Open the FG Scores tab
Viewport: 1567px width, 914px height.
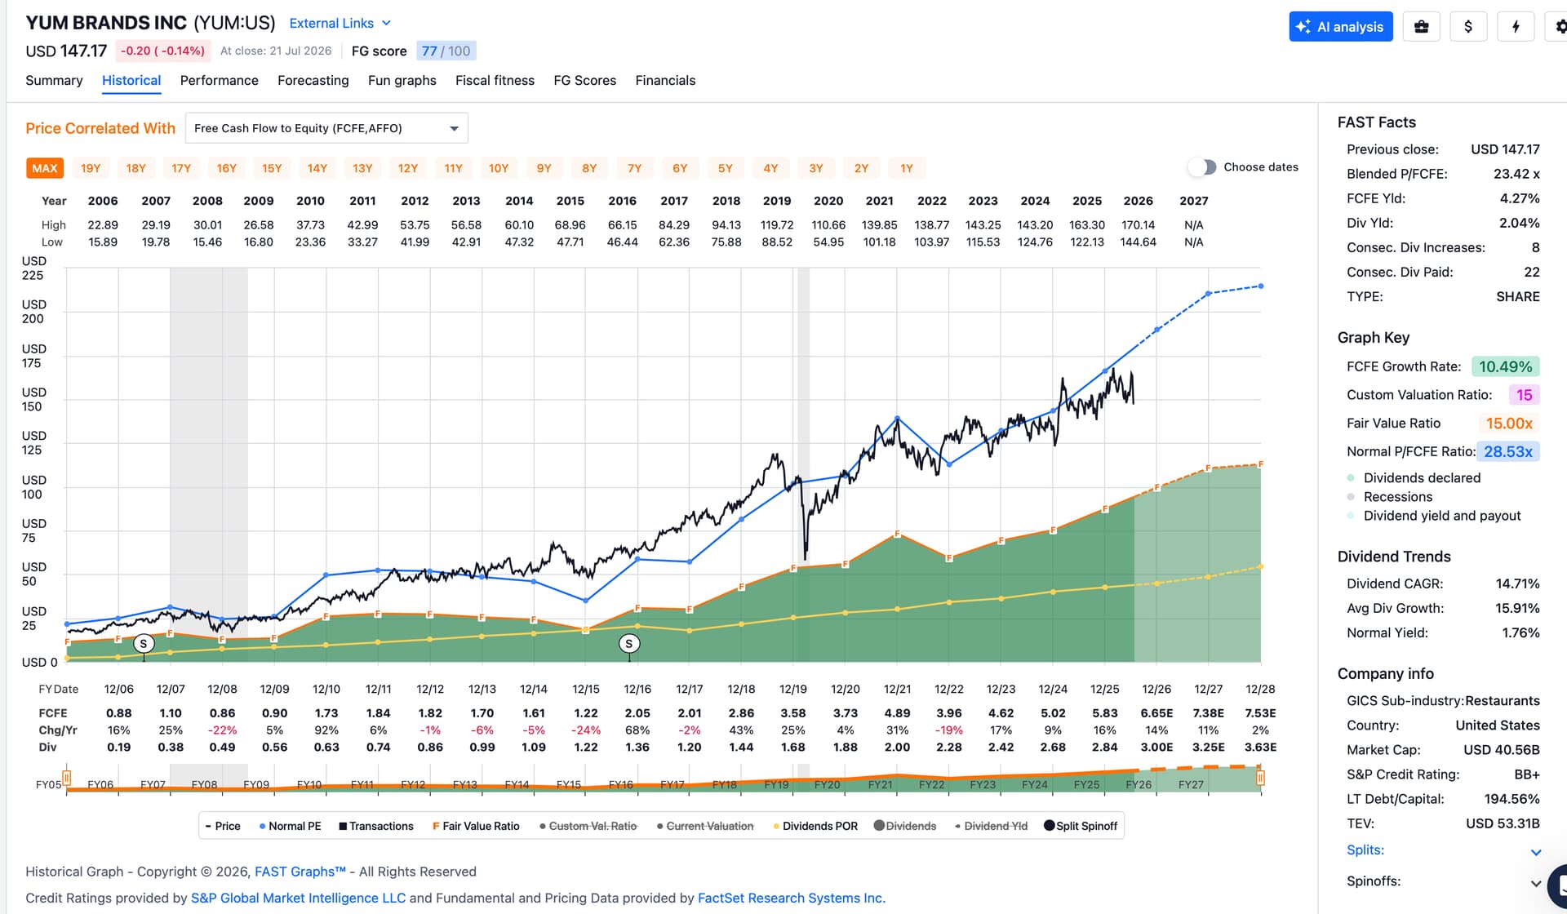point(585,81)
